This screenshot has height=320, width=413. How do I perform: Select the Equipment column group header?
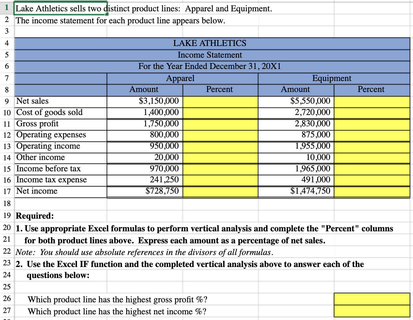click(x=334, y=78)
